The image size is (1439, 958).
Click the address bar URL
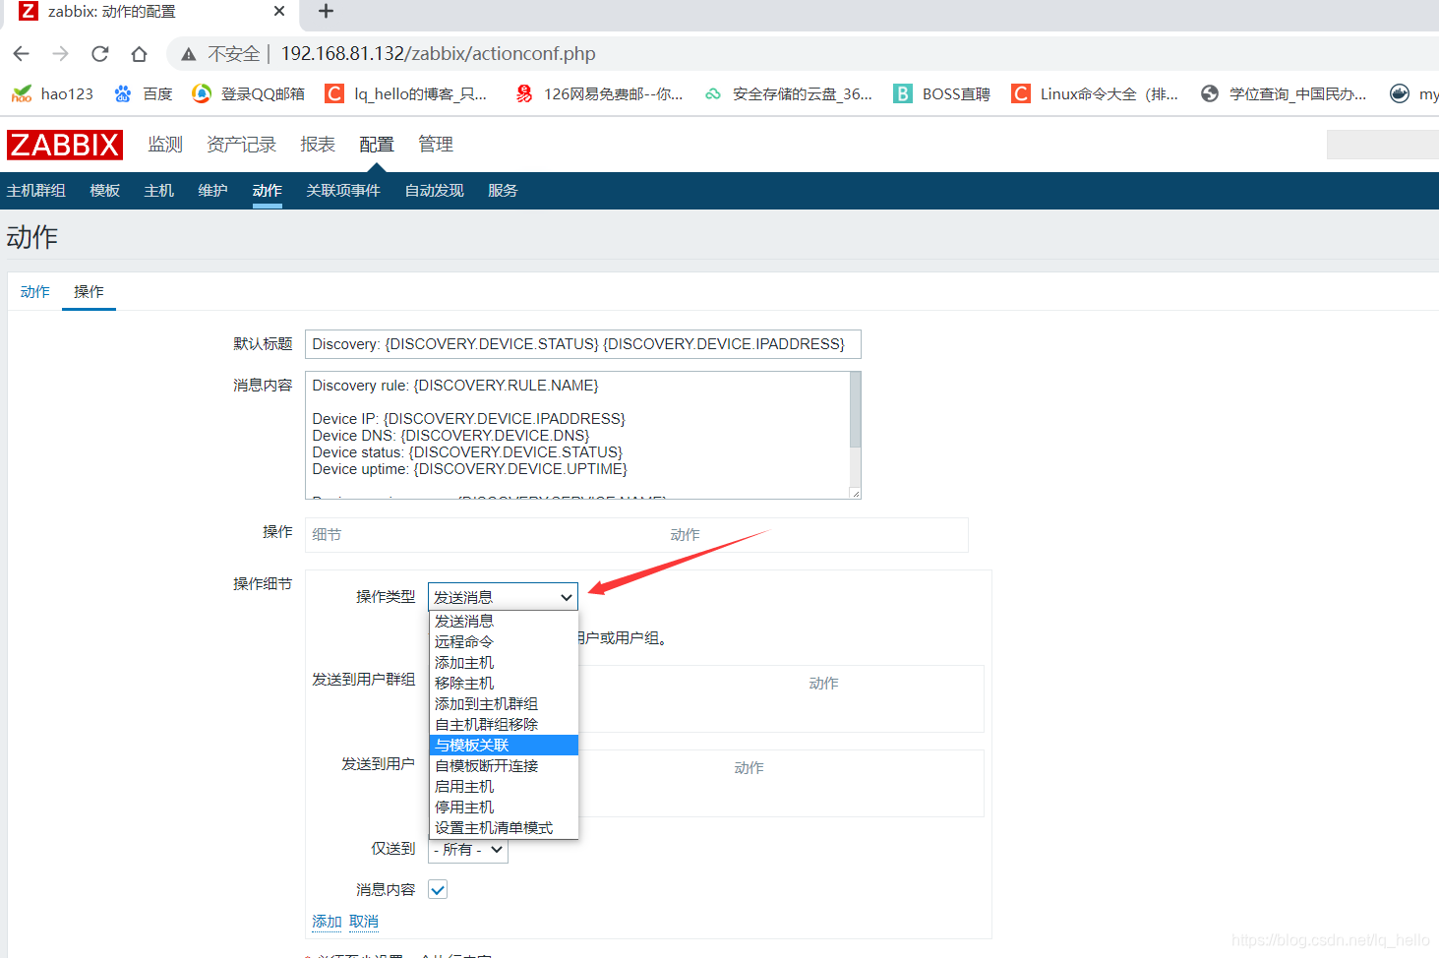438,54
